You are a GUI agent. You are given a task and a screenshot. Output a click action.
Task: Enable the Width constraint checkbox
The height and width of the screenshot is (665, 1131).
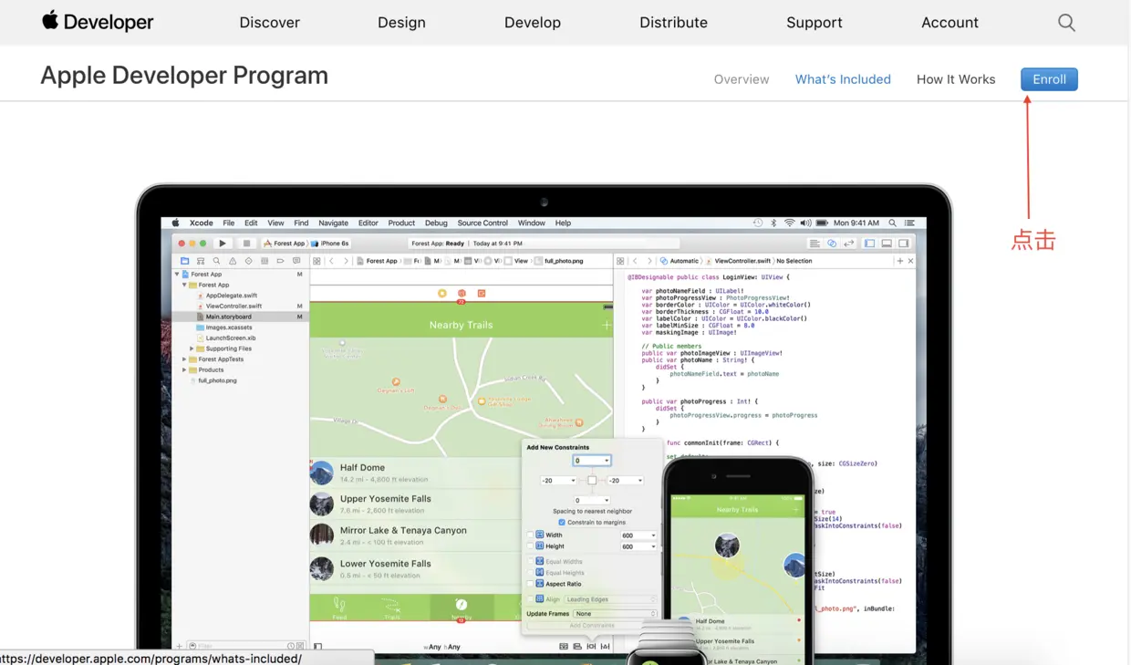(530, 535)
